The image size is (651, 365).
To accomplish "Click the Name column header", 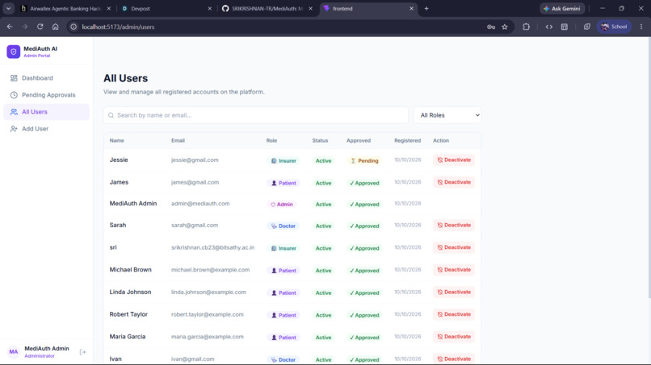I will tap(116, 140).
